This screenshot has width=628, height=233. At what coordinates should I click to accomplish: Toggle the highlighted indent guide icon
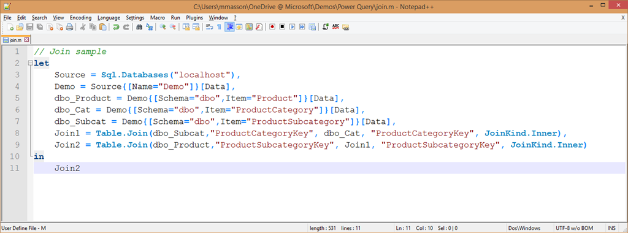pyautogui.click(x=229, y=27)
